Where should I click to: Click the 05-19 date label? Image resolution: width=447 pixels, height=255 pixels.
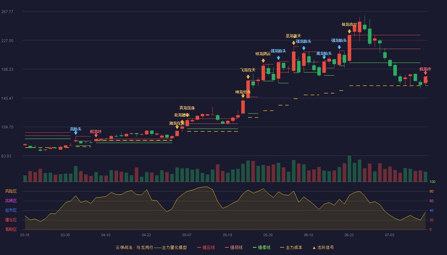tap(227, 235)
